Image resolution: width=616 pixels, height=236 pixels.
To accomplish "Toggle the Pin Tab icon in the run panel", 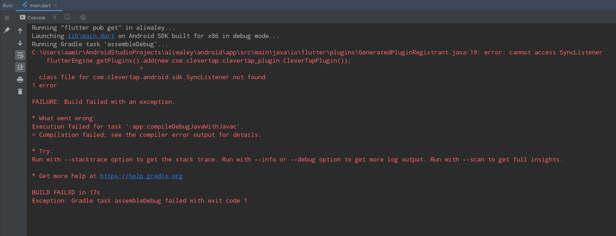I will click(x=6, y=30).
